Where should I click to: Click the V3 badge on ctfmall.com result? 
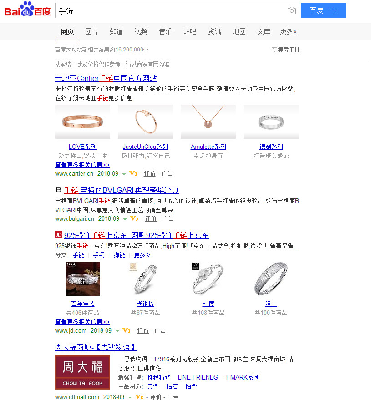pyautogui.click(x=139, y=397)
